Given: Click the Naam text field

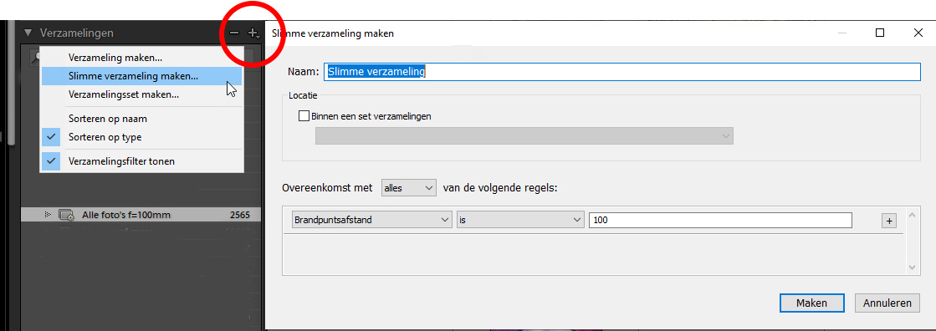Looking at the screenshot, I should pyautogui.click(x=622, y=72).
